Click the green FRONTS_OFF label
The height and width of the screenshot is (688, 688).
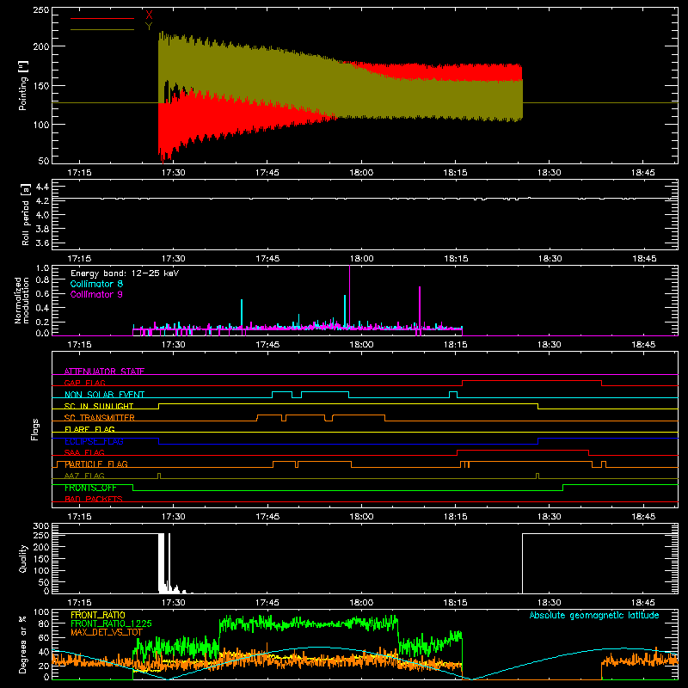click(x=90, y=488)
